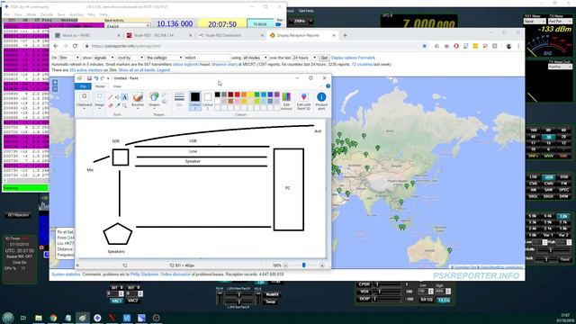
Task: Switch to the 'About us' browser tab
Action: [x=86, y=35]
